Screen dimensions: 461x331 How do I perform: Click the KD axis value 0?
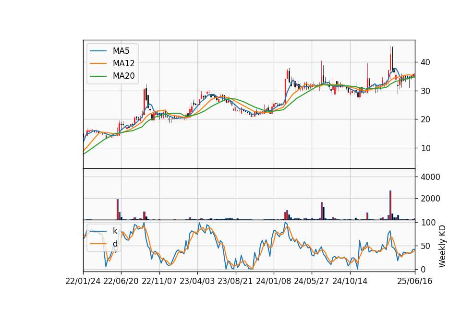coord(424,269)
